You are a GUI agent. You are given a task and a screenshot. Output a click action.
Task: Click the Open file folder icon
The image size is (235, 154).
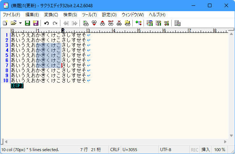pyautogui.click(x=13, y=23)
